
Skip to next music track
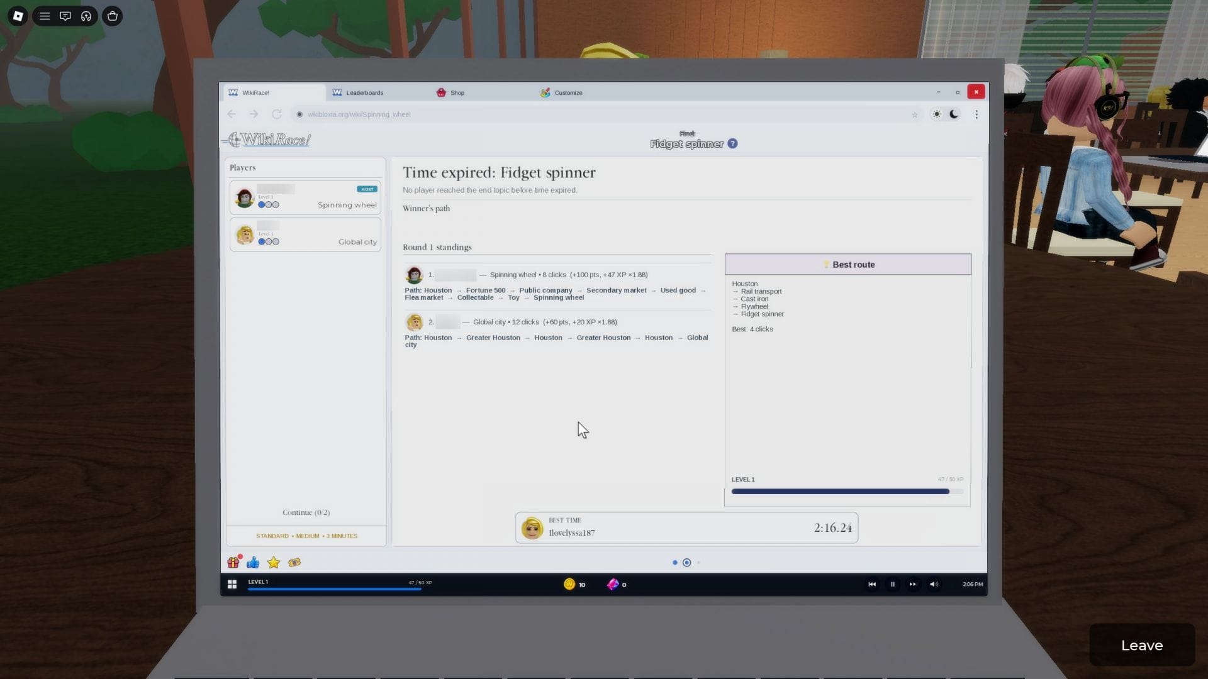[913, 585]
